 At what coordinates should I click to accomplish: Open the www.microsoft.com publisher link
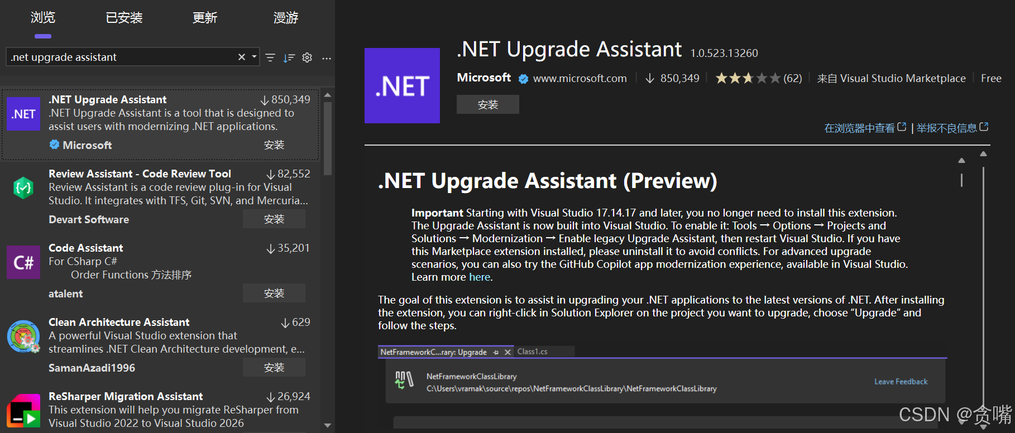580,78
